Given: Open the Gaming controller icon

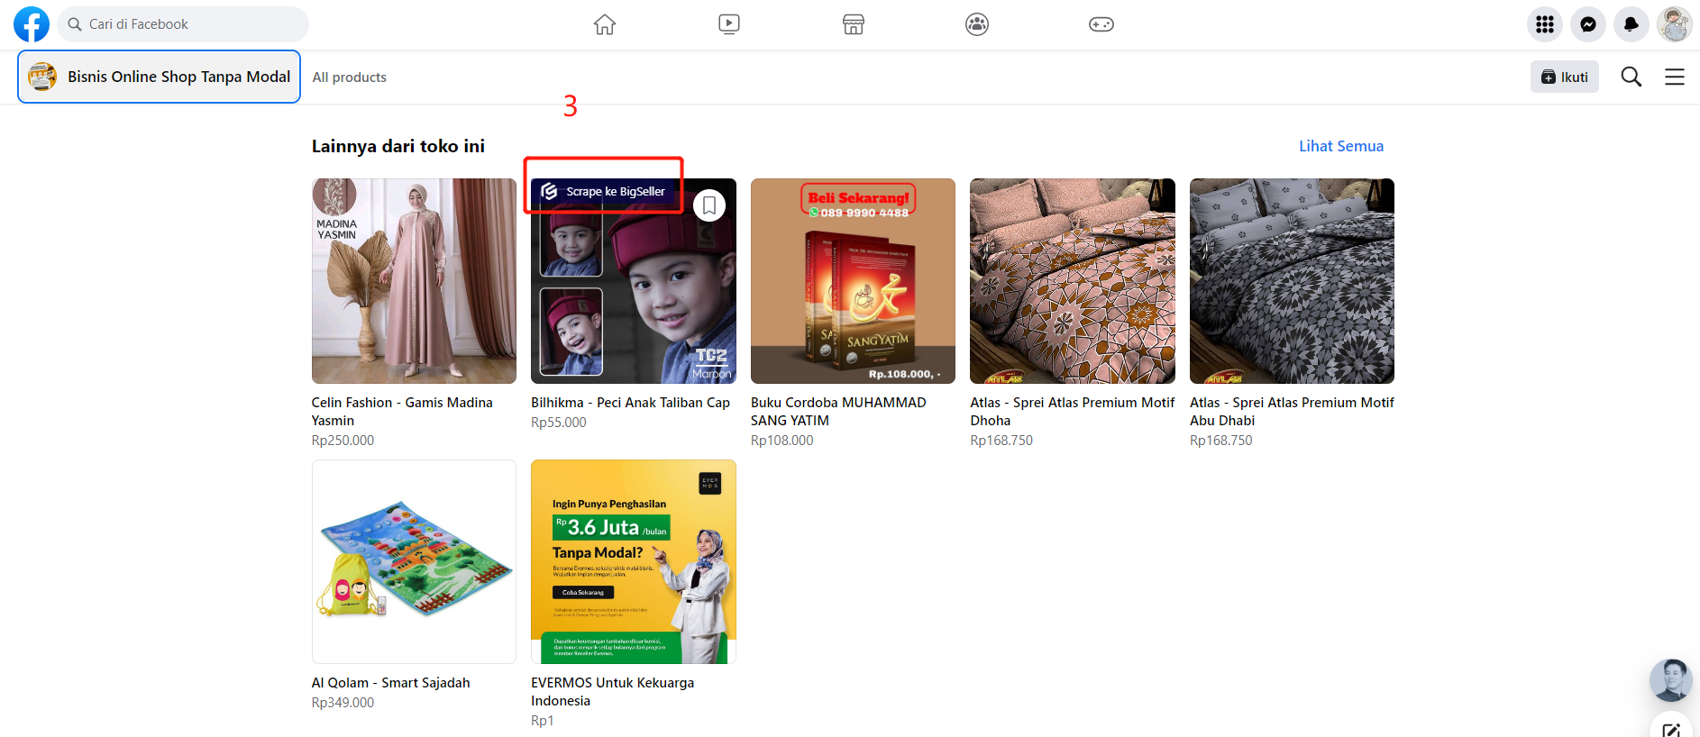Looking at the screenshot, I should coord(1101,24).
